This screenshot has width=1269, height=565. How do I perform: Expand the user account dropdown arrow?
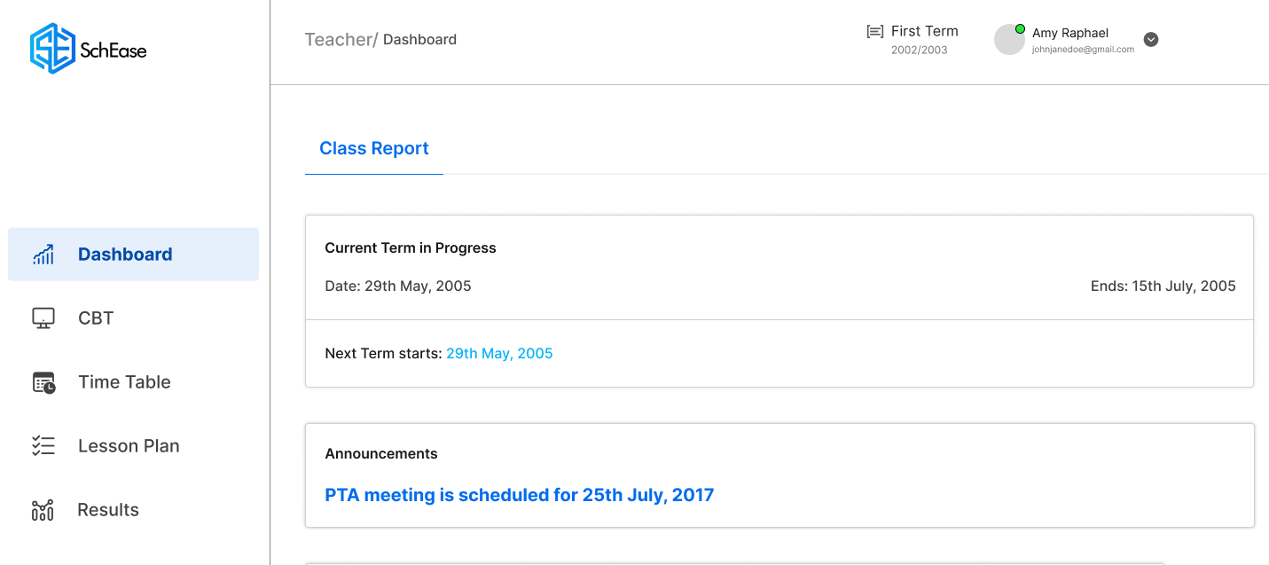pos(1151,39)
